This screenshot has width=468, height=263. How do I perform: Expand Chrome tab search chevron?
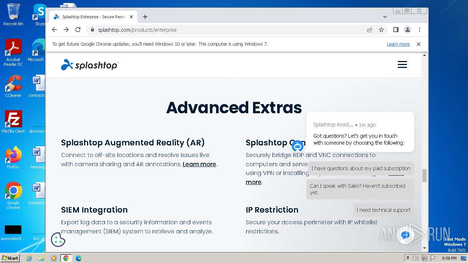coord(385,17)
